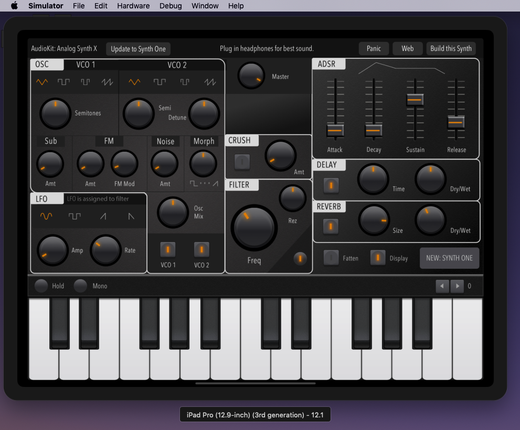Shift keyboard octave up with right arrow
Image resolution: width=520 pixels, height=430 pixels.
457,286
